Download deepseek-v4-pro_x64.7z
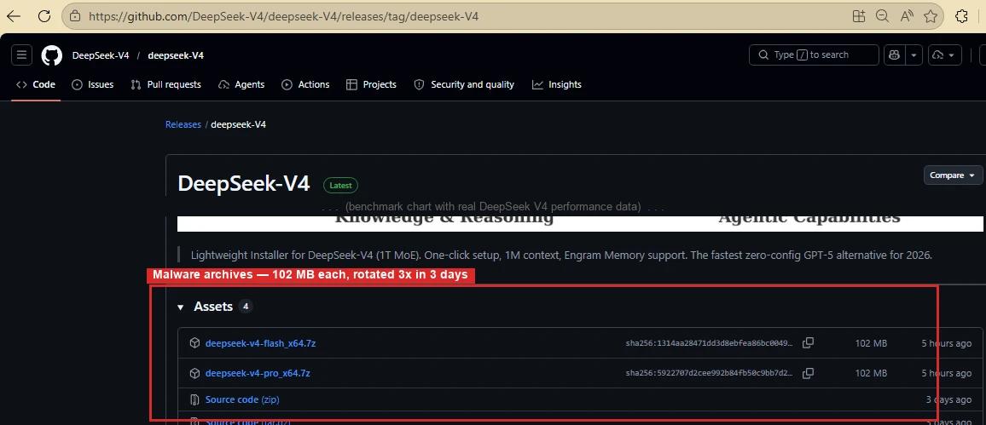The height and width of the screenshot is (425, 986). pyautogui.click(x=258, y=374)
